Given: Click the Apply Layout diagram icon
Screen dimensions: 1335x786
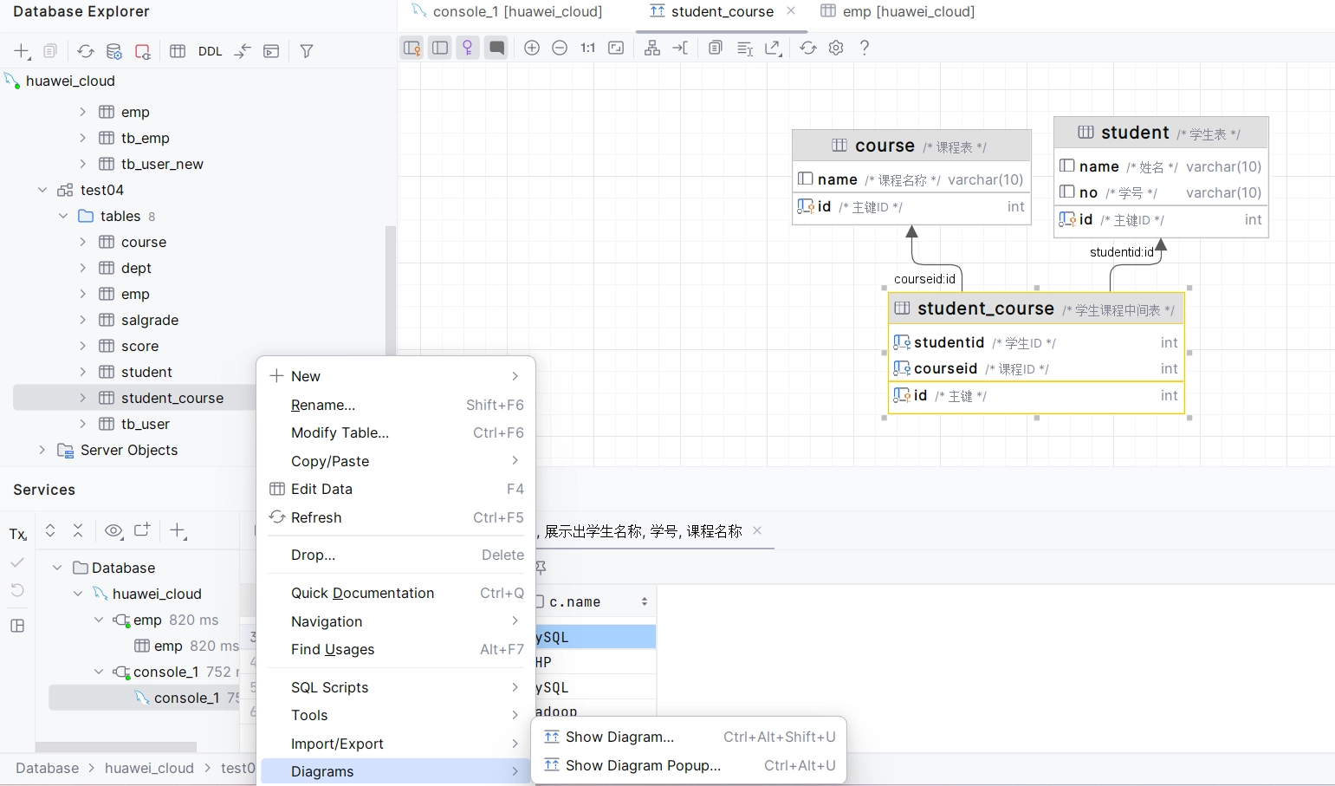Looking at the screenshot, I should [651, 48].
